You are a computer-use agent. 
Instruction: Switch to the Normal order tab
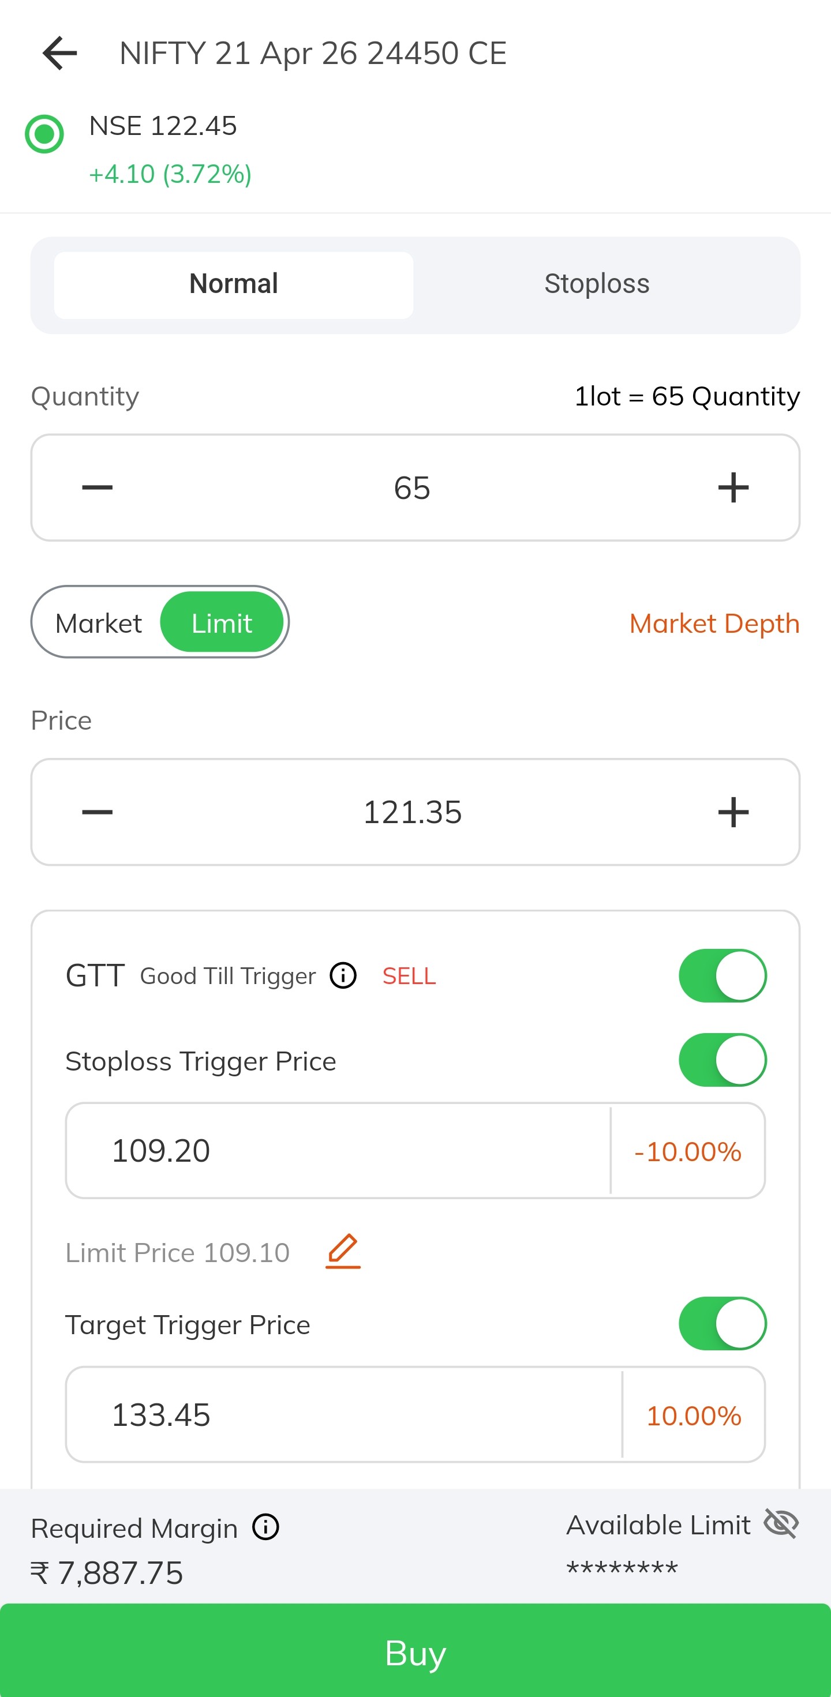click(233, 284)
